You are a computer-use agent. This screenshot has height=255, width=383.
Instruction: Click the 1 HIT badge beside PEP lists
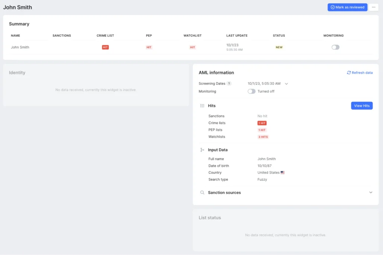(x=261, y=130)
